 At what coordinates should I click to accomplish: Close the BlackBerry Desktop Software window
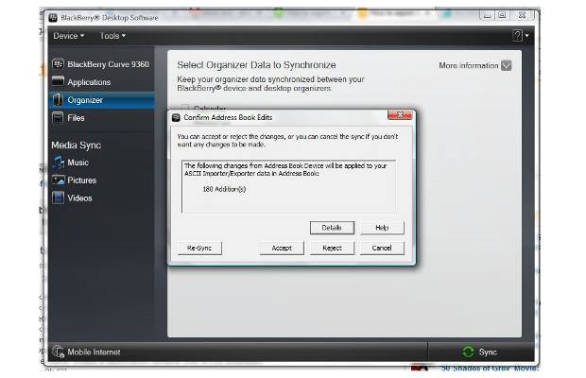click(x=522, y=15)
